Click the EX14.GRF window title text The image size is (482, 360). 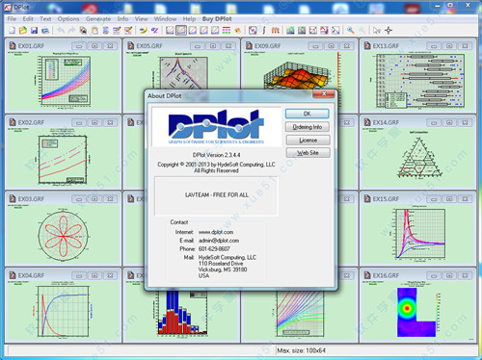click(x=386, y=122)
